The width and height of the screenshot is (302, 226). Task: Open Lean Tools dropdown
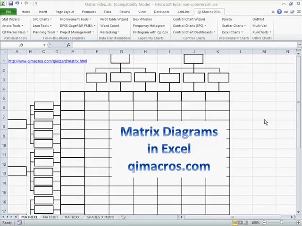[x=42, y=25]
